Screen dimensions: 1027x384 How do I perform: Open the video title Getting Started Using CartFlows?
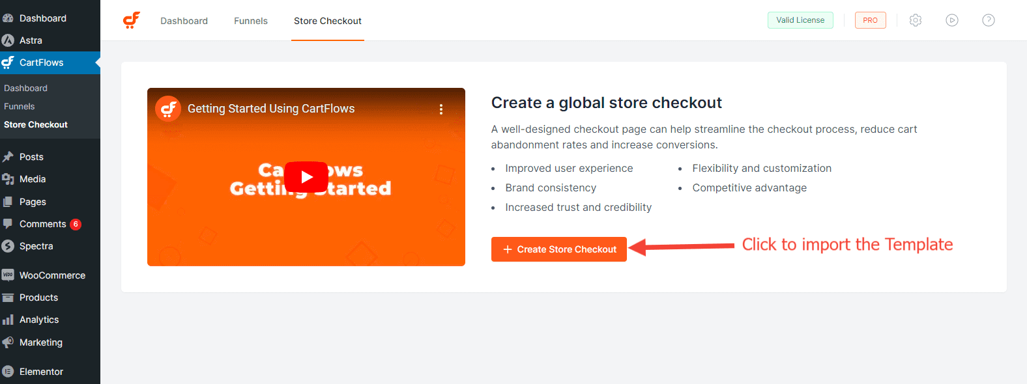271,109
